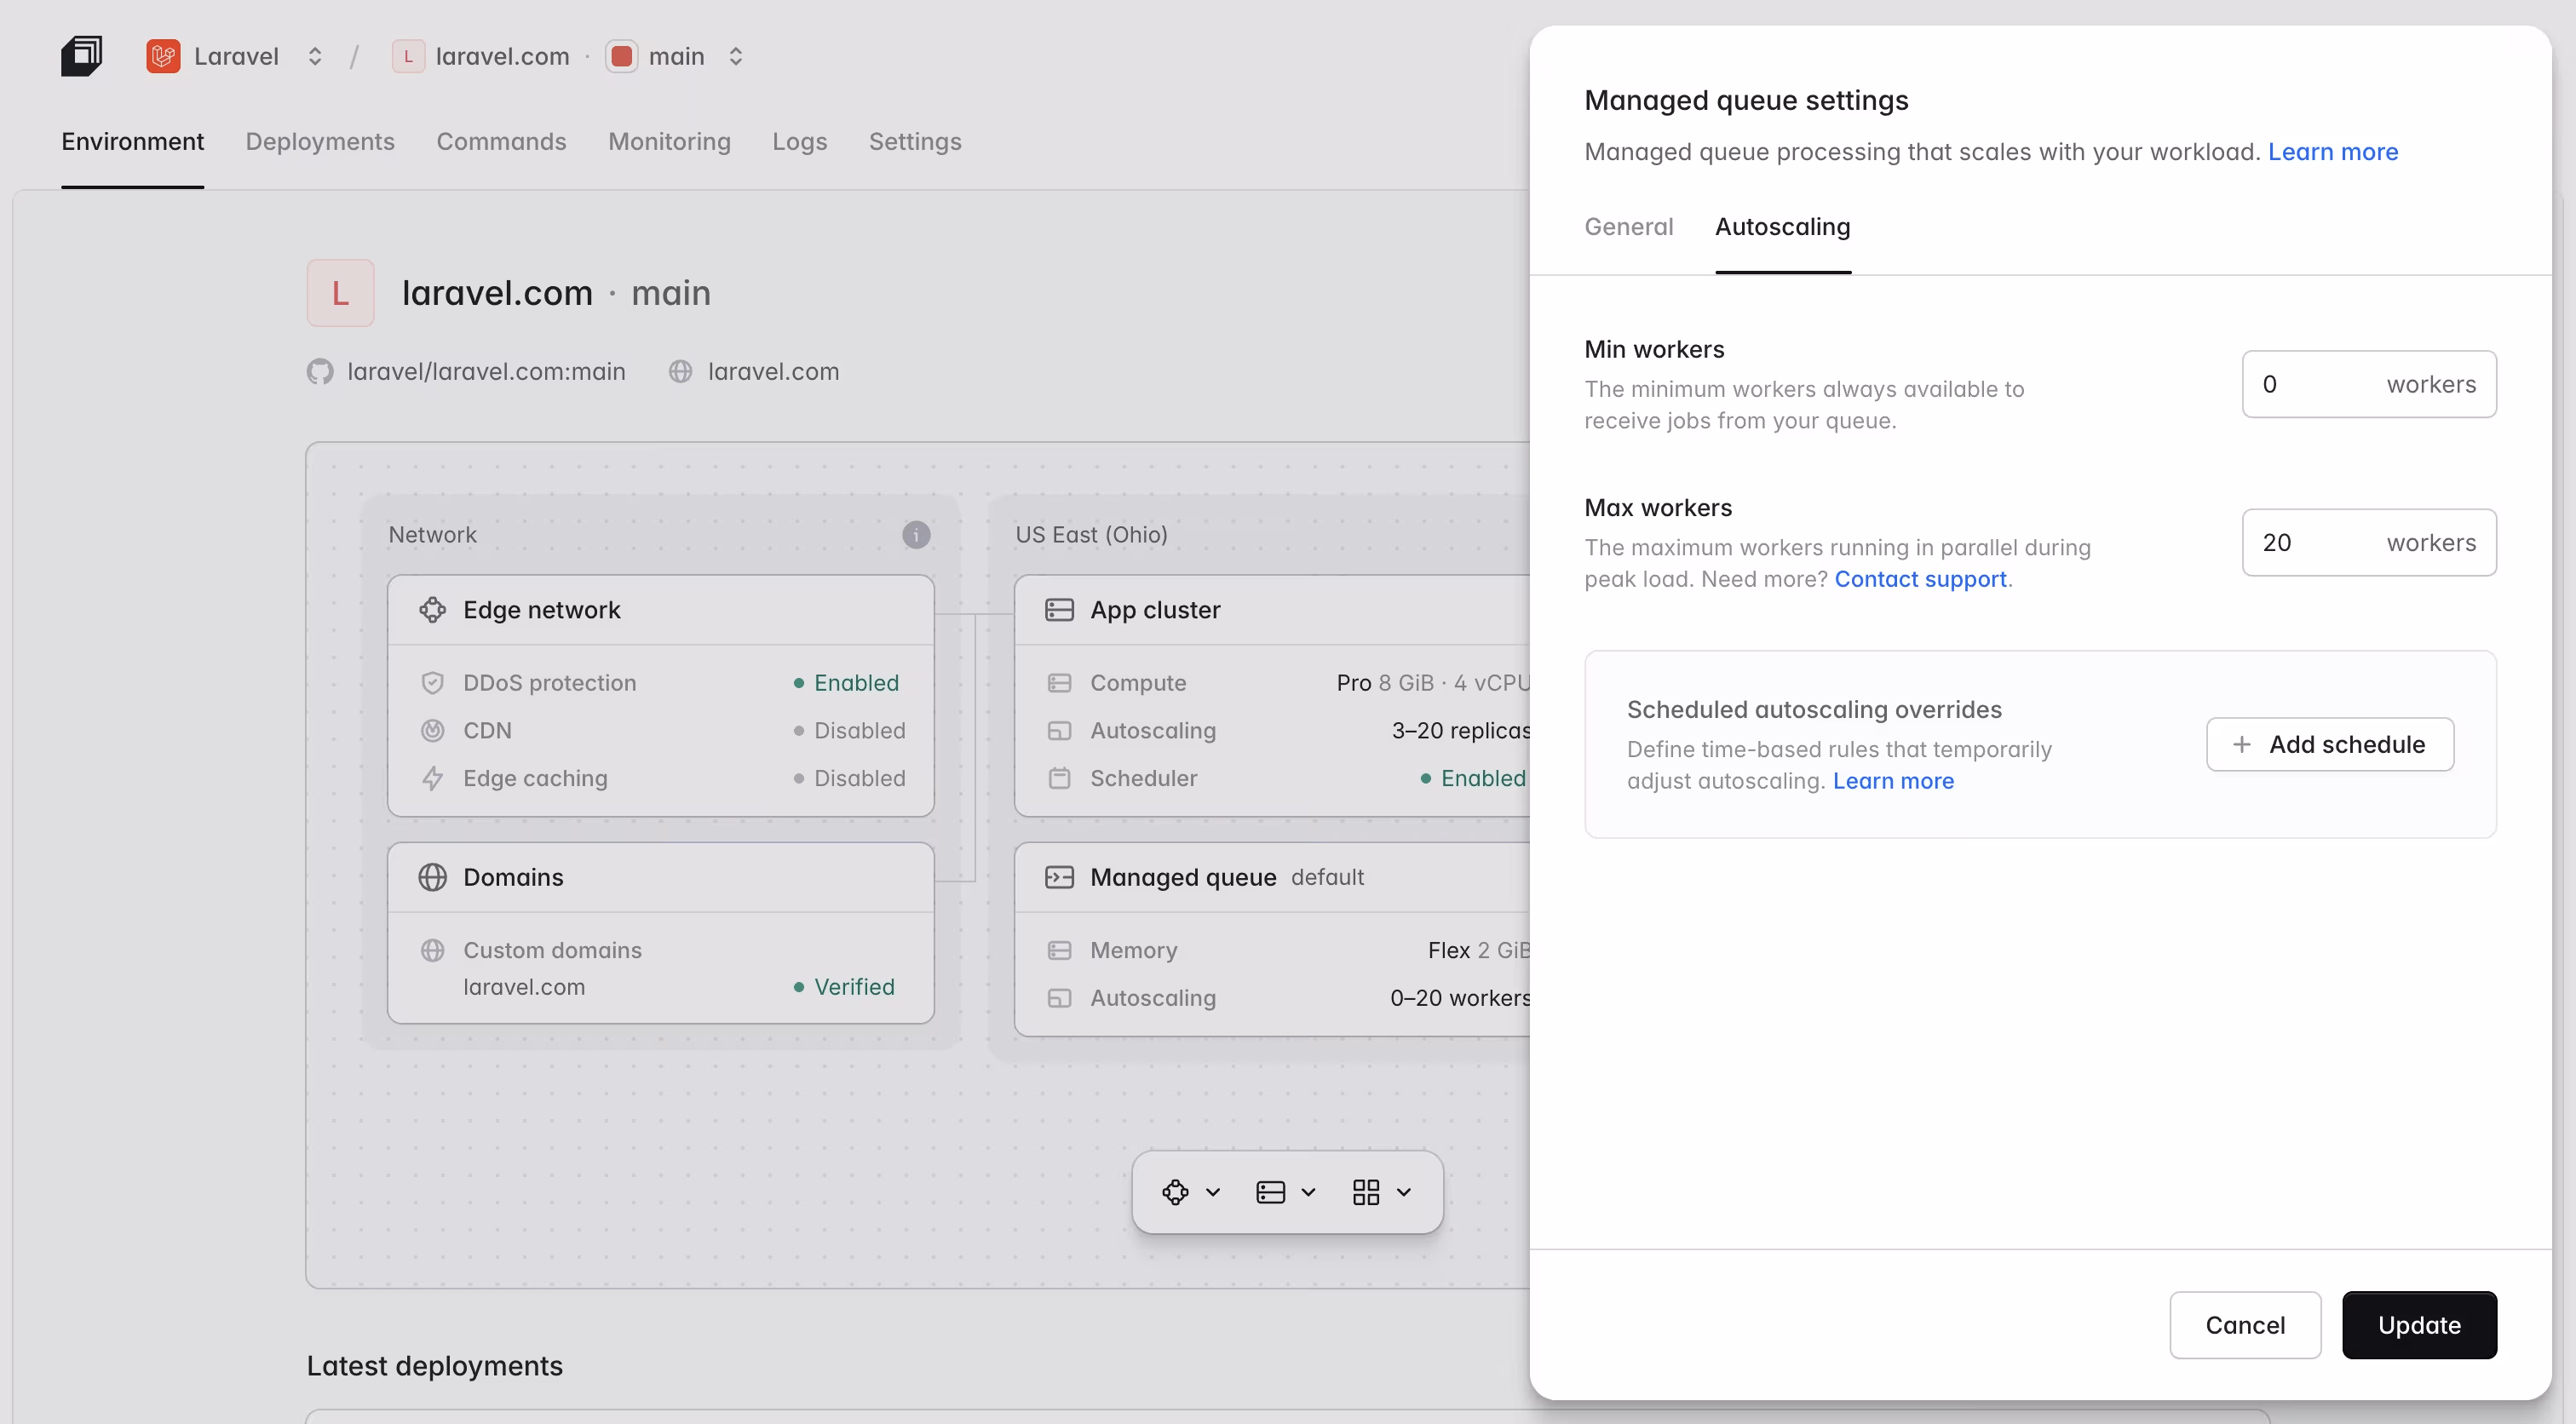Viewport: 2576px width, 1424px height.
Task: Click the Compute row icon
Action: pos(1059,683)
